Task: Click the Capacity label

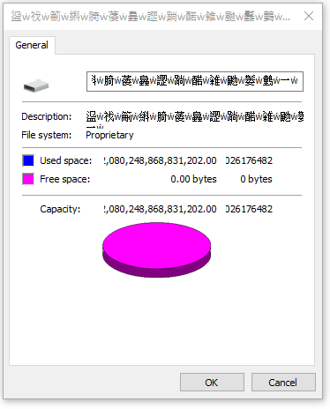Action: point(60,209)
